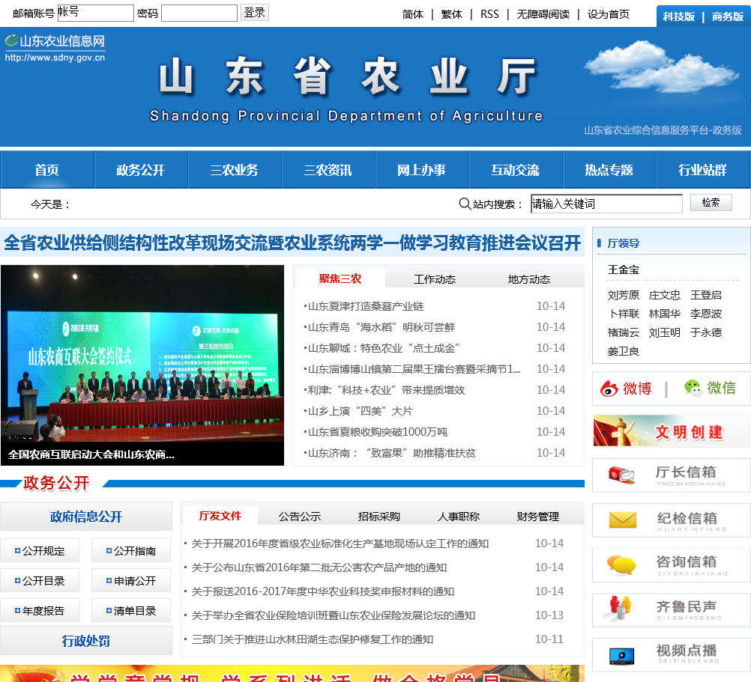Open leader 姜卫良 profile

(x=624, y=352)
